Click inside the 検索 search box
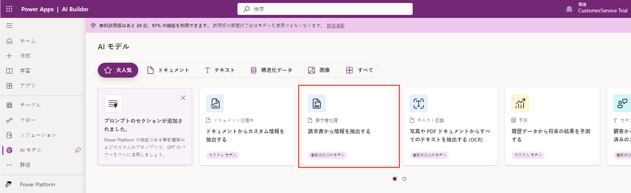The image size is (631, 193). [325, 9]
